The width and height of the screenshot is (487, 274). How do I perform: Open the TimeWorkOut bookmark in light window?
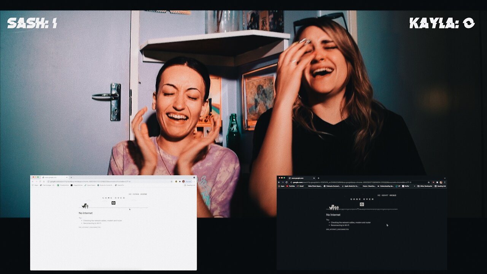[x=64, y=185]
